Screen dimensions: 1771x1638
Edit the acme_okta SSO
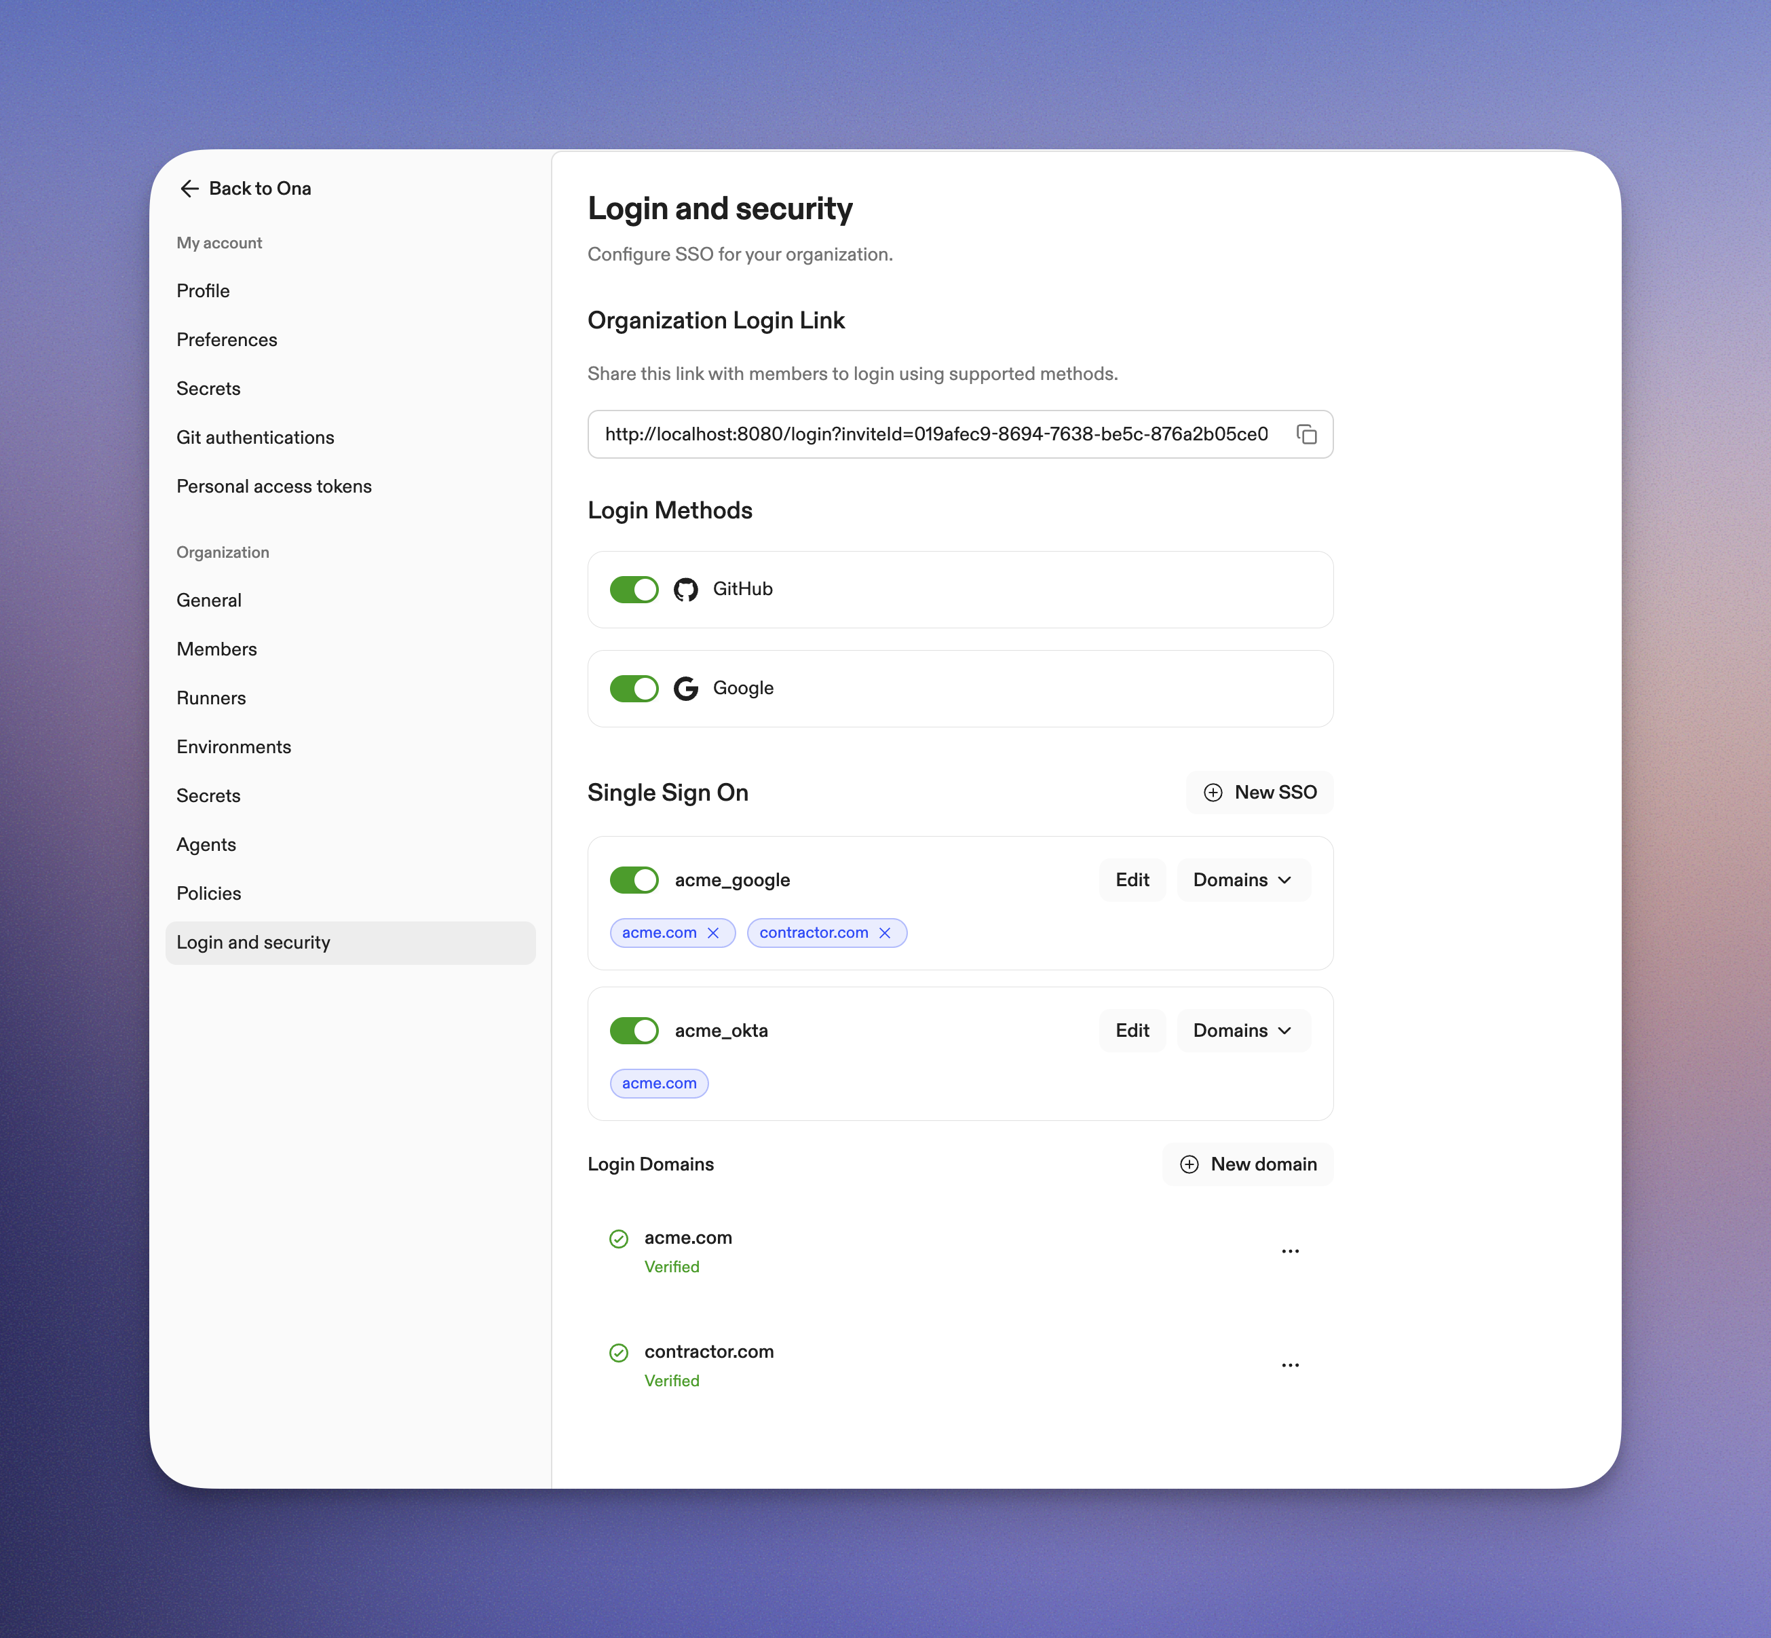pos(1132,1031)
